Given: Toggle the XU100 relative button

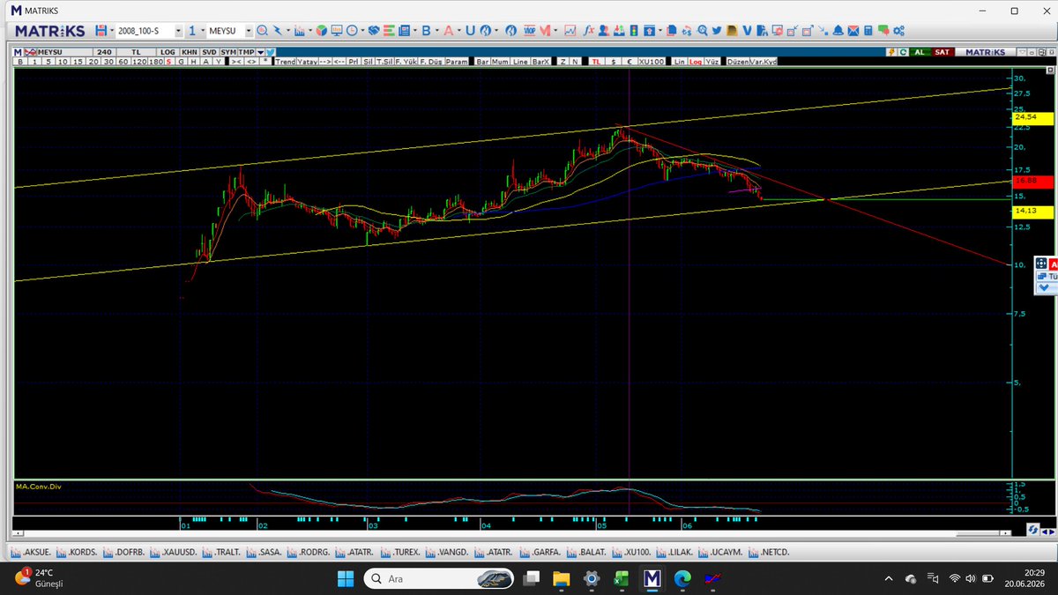Looking at the screenshot, I should [x=652, y=62].
